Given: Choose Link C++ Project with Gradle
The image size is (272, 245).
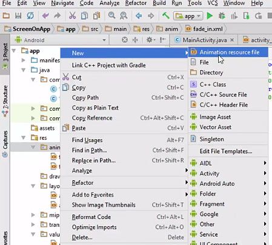Looking at the screenshot, I should pos(124,65).
